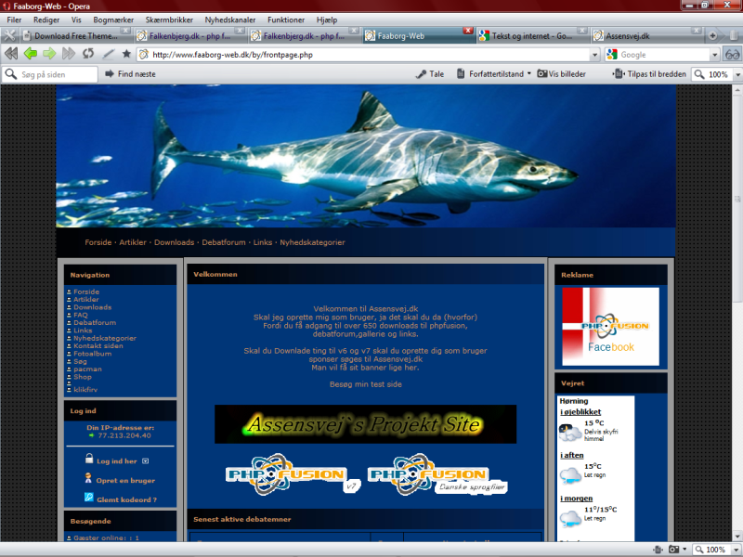Switch to the Download Free Theme tab
This screenshot has width=743, height=557.
(76, 36)
